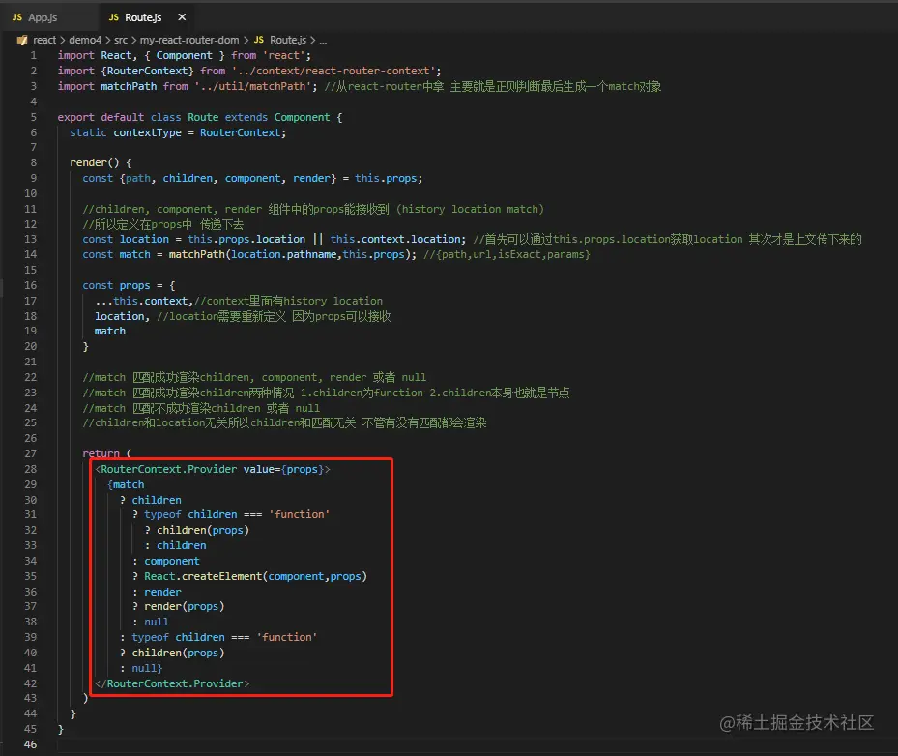Open the demo4 breadcrumb segment

[x=85, y=40]
